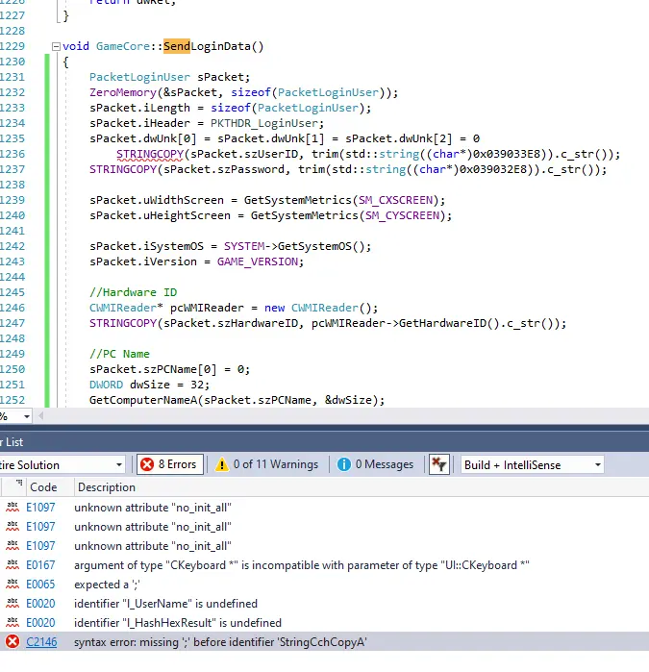The width and height of the screenshot is (649, 672).
Task: Click the GAME_VERSION macro on line 1243
Action: 258,261
